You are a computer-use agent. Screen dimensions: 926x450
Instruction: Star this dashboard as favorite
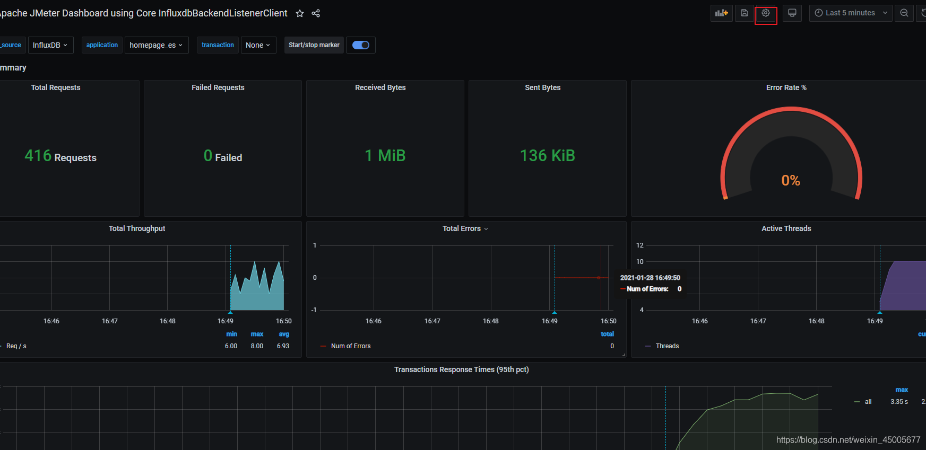click(x=300, y=13)
